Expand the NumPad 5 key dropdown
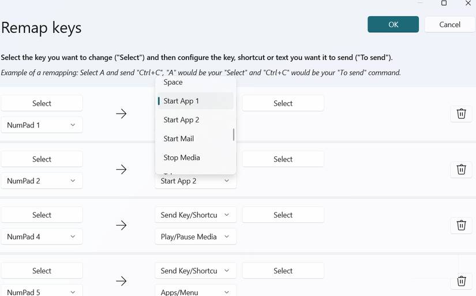 42,292
